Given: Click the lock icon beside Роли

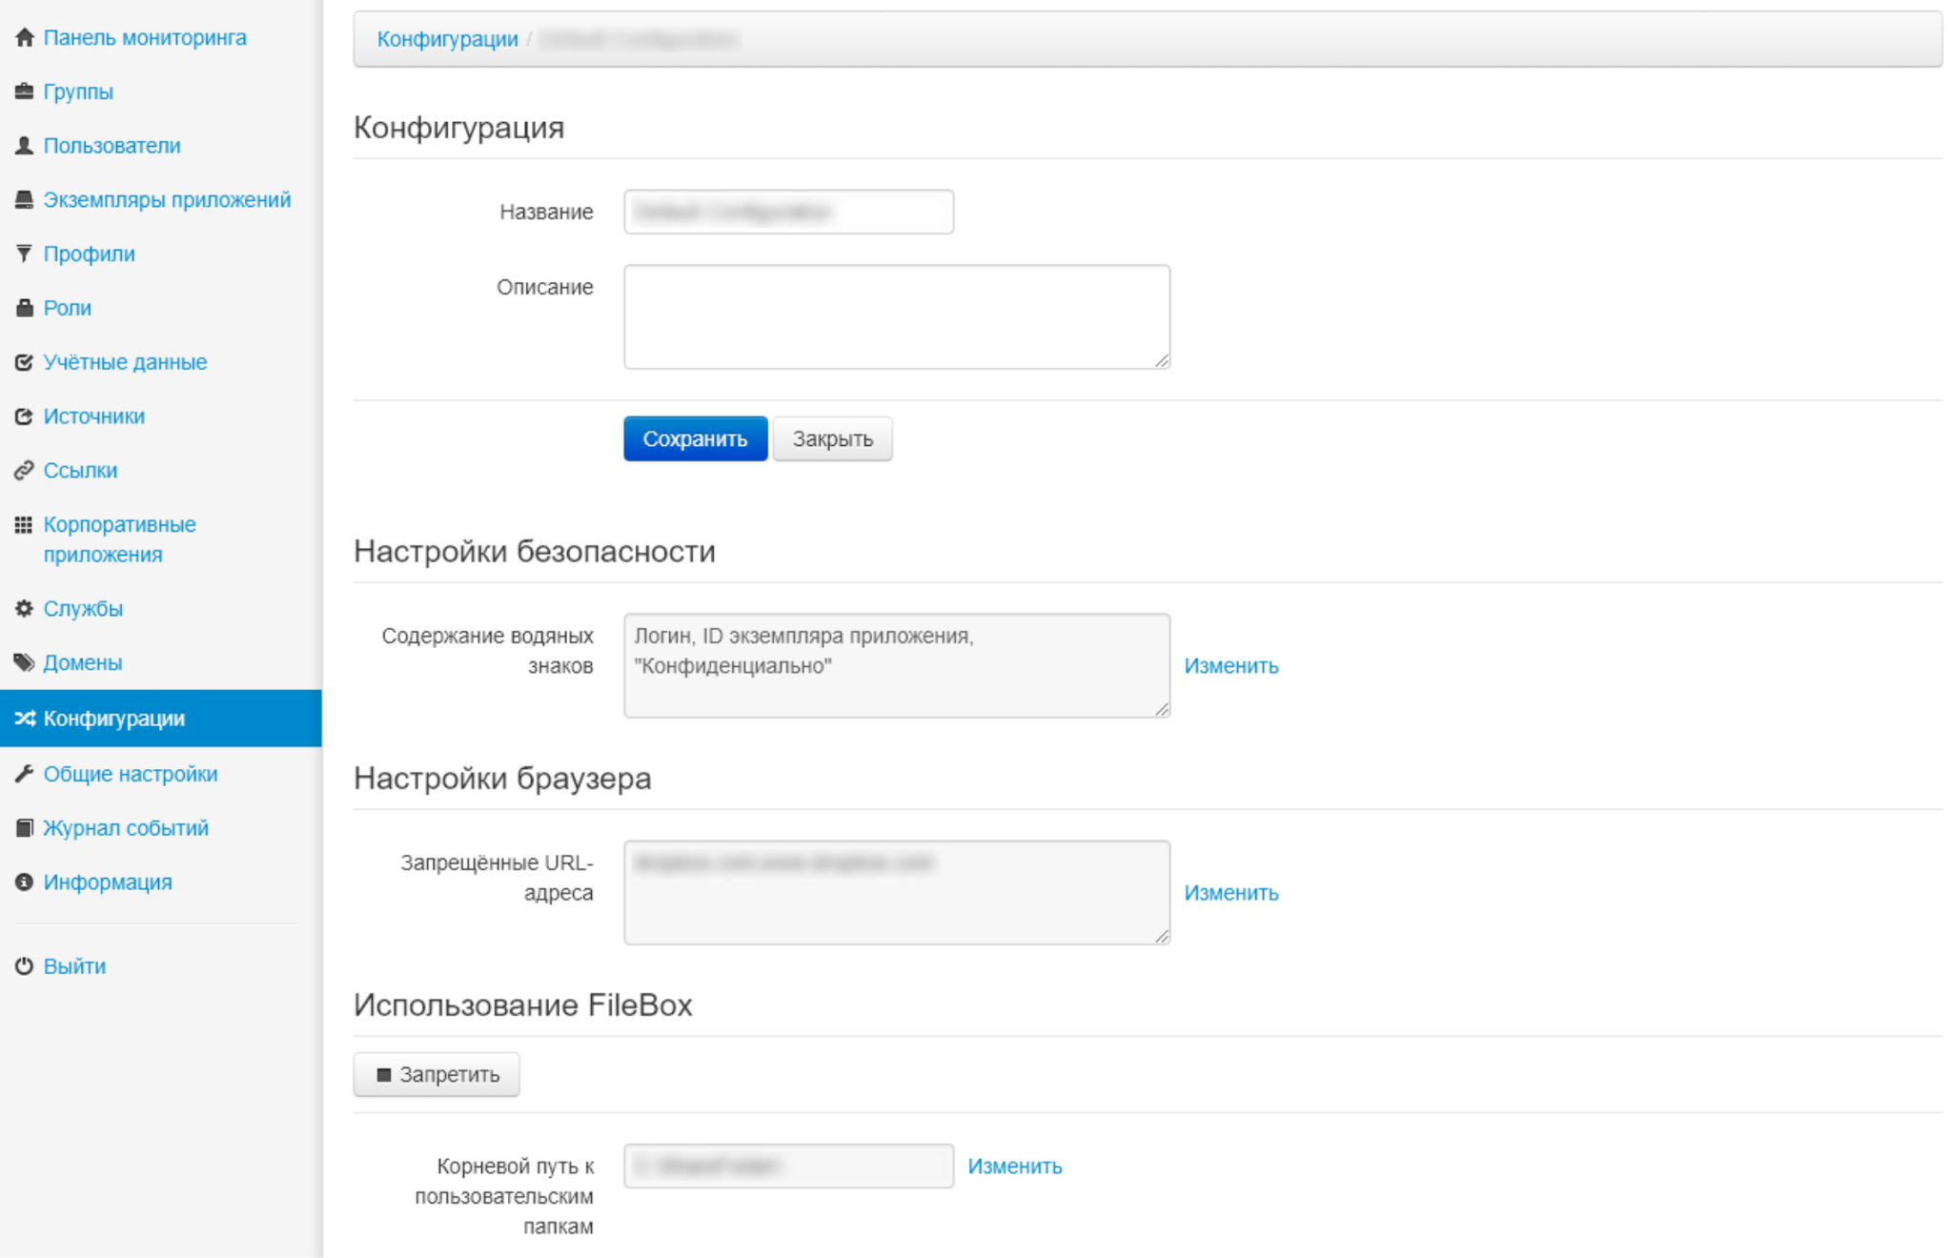Looking at the screenshot, I should click(25, 308).
